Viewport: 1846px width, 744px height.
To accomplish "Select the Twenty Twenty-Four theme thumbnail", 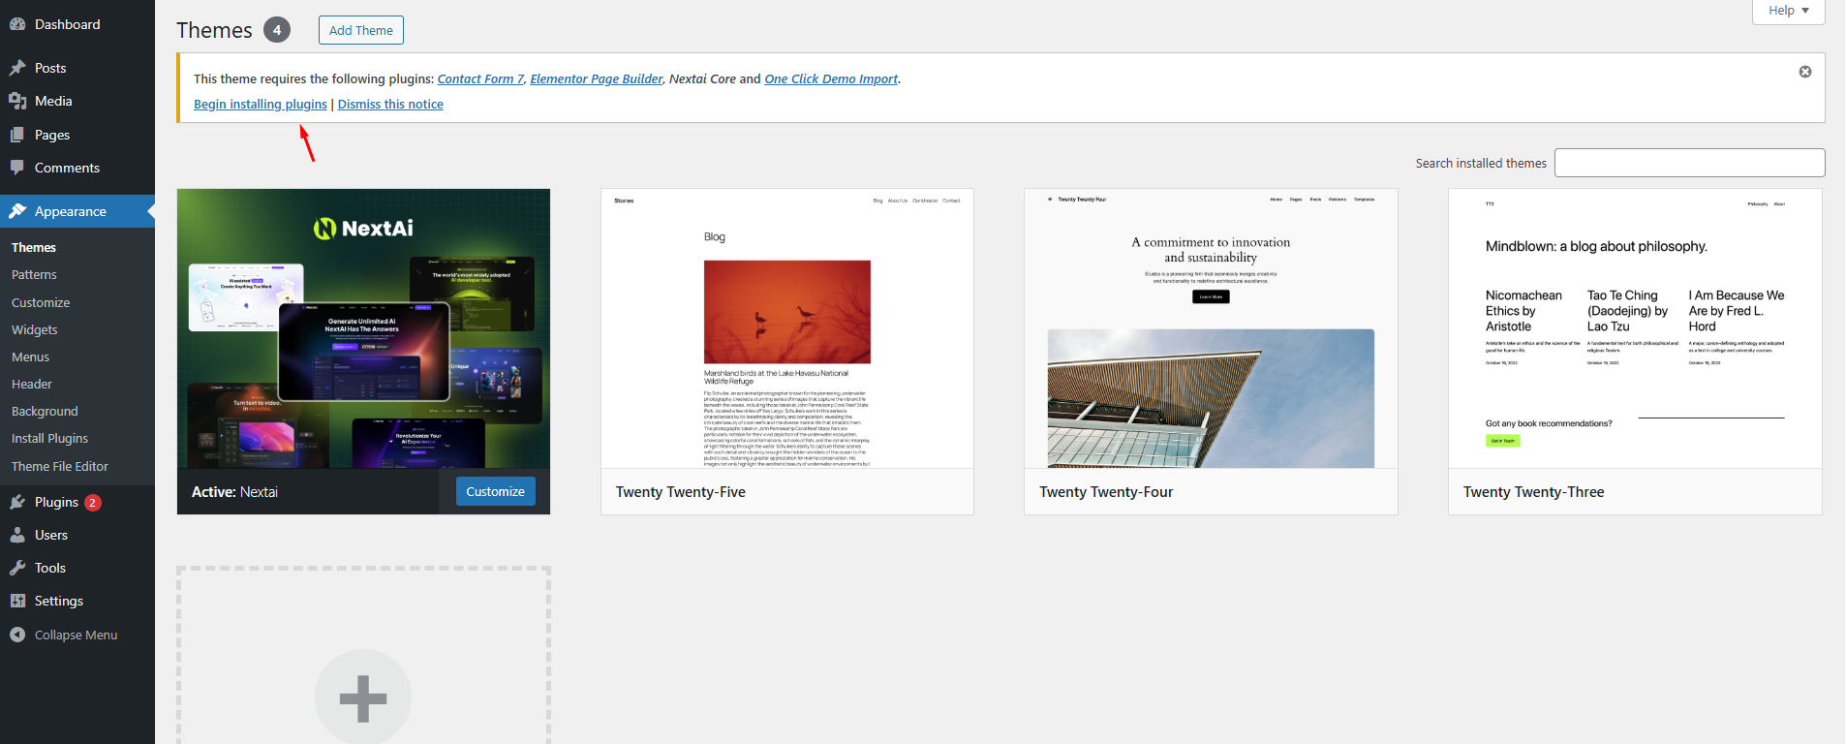I will pyautogui.click(x=1211, y=328).
